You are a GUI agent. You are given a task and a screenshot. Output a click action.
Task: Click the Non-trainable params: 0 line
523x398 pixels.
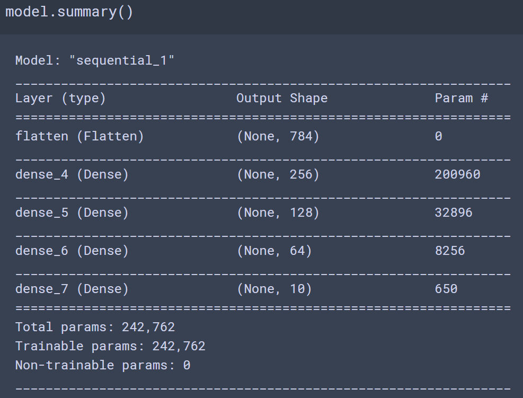[x=103, y=365]
